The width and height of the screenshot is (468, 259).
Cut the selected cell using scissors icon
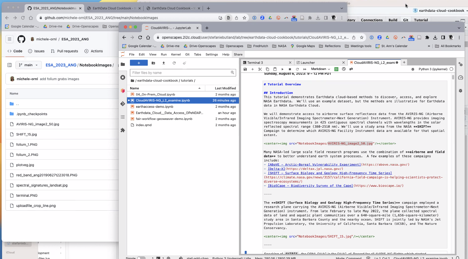(x=260, y=69)
